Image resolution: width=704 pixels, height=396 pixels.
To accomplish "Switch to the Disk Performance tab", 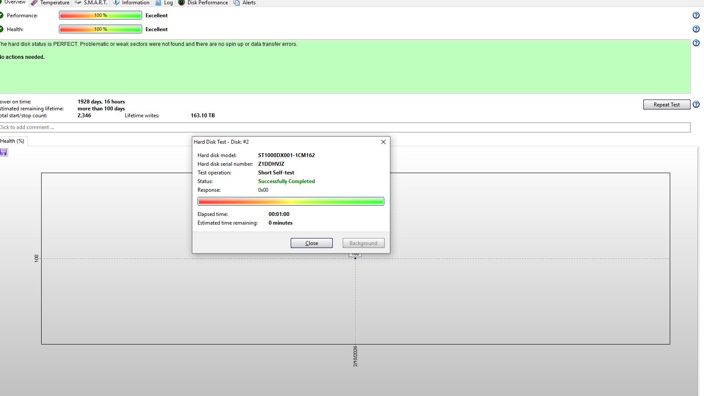I will pyautogui.click(x=203, y=3).
